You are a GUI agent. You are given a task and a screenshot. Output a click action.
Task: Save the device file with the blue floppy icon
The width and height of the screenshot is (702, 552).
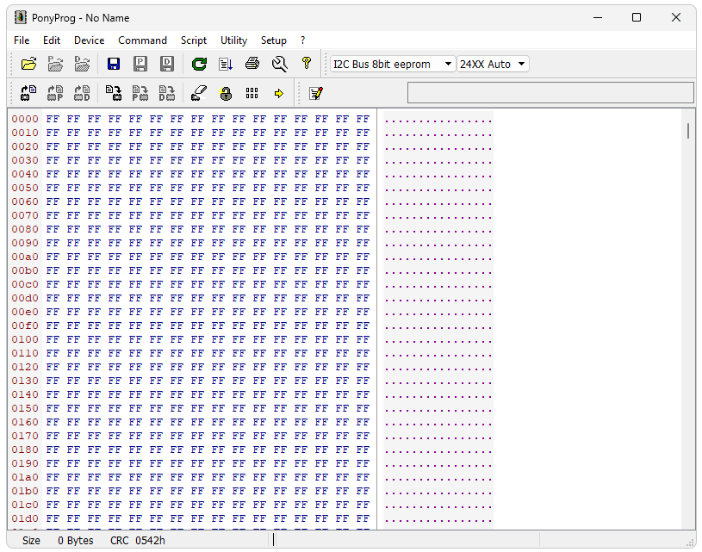(114, 64)
